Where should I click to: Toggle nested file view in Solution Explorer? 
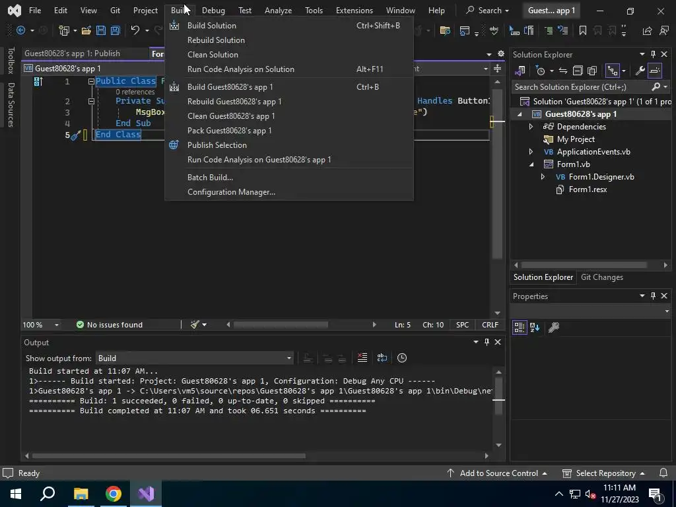[612, 71]
